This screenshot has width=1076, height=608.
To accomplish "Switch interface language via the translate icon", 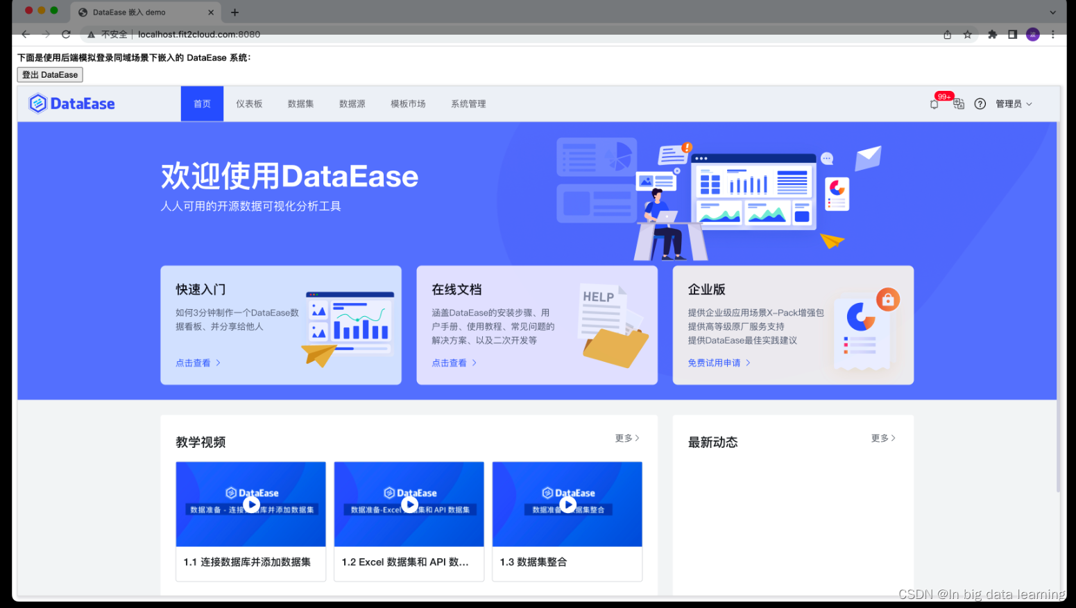I will (958, 104).
